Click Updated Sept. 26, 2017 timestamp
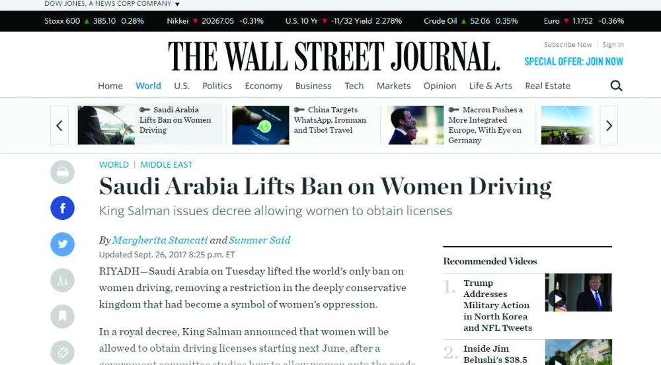The image size is (661, 365). click(167, 255)
